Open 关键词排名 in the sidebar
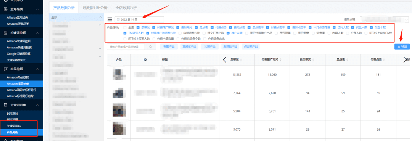The image size is (412, 141). click(x=14, y=126)
